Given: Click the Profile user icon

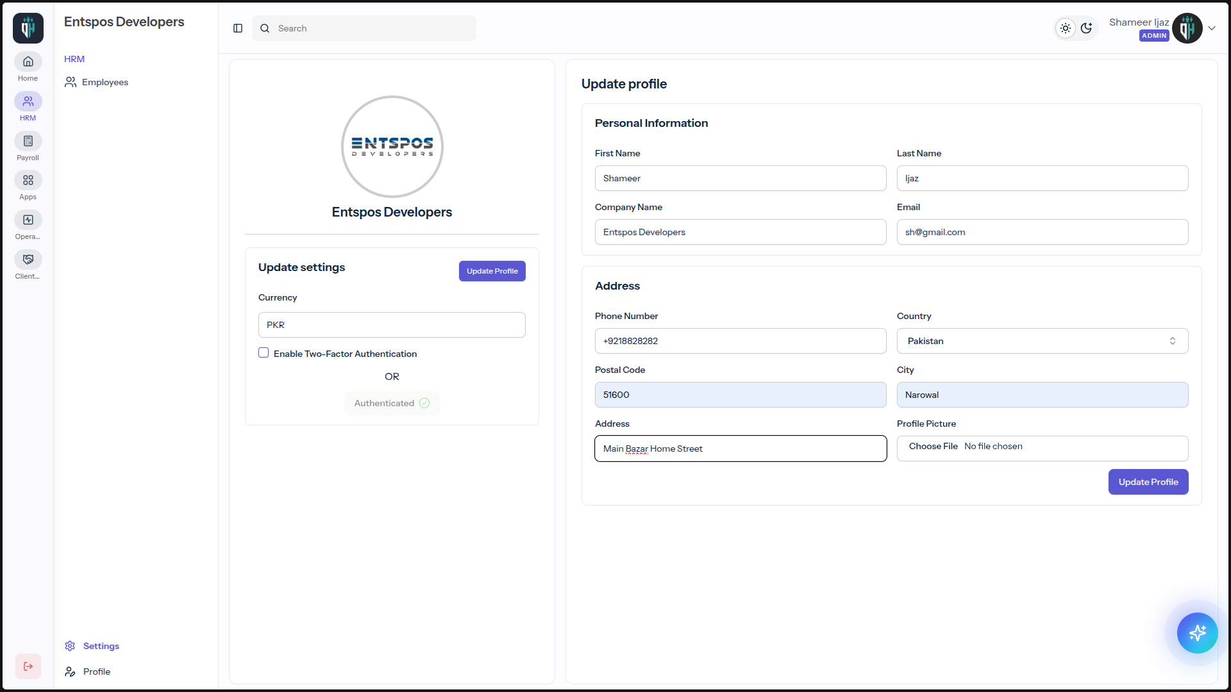Looking at the screenshot, I should [x=70, y=671].
